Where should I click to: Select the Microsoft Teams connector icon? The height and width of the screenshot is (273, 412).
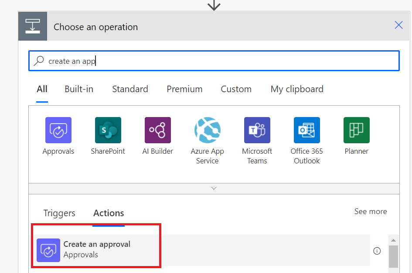(x=257, y=130)
